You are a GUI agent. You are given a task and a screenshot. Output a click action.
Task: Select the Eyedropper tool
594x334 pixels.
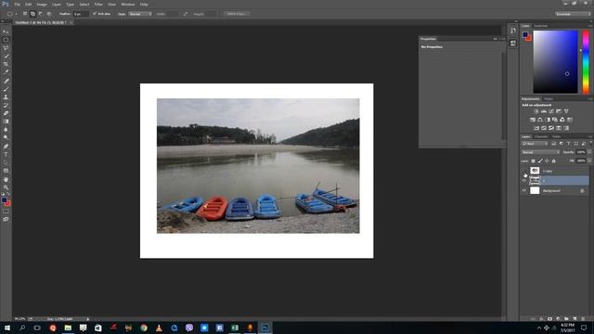tap(6, 72)
